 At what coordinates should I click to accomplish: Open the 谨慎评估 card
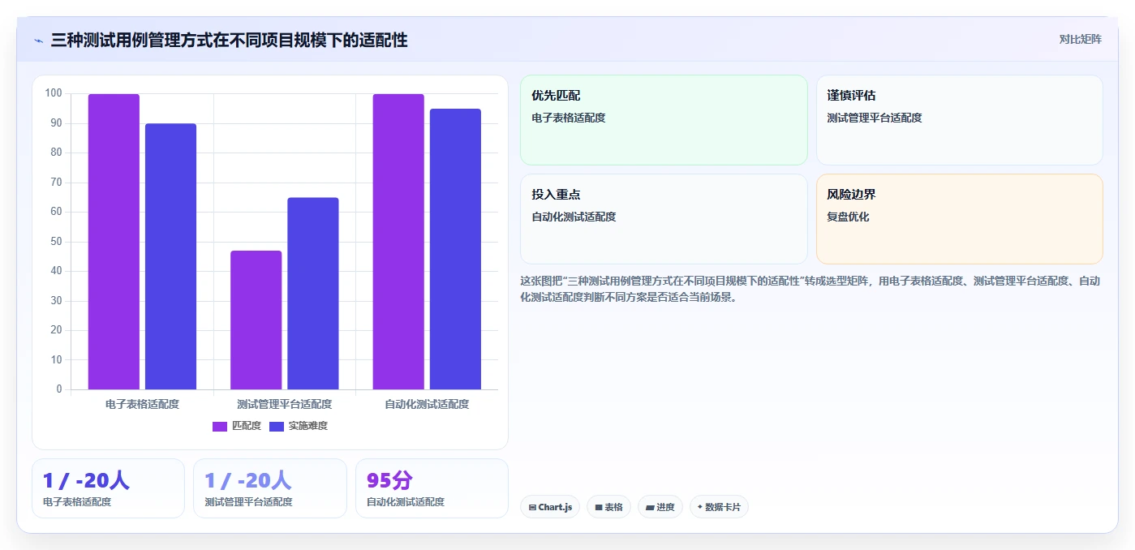tap(960, 120)
